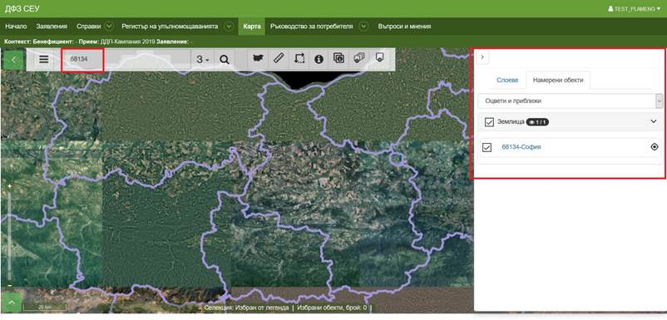Collapse the left panel with green arrow
This screenshot has height=320, width=667.
click(13, 60)
